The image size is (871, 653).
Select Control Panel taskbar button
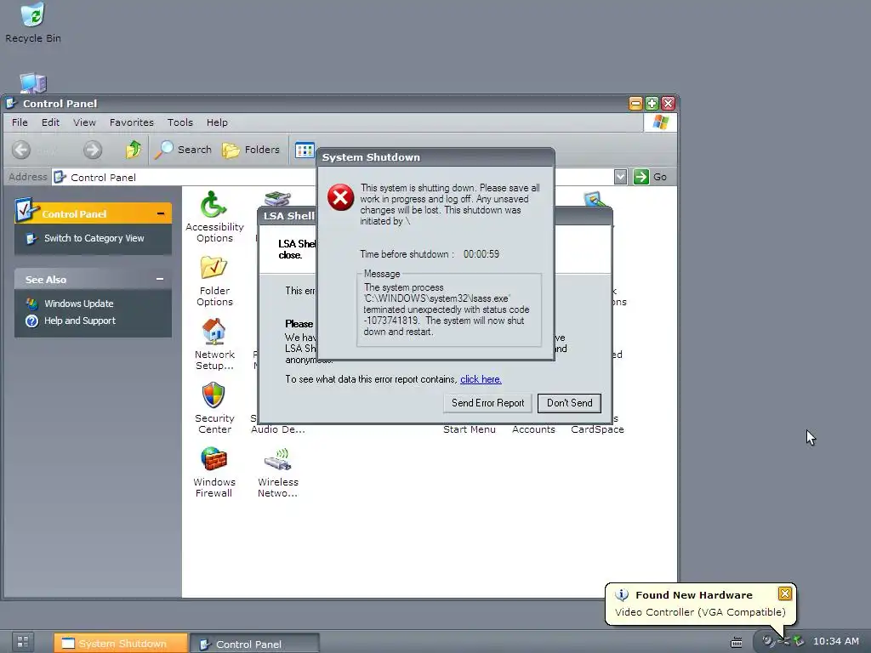click(x=255, y=644)
